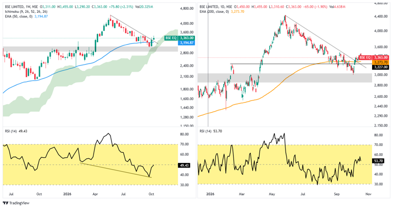Click the 2026 label on weekly time axis

[x=67, y=194]
